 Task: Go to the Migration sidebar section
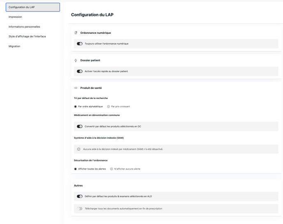pyautogui.click(x=14, y=46)
